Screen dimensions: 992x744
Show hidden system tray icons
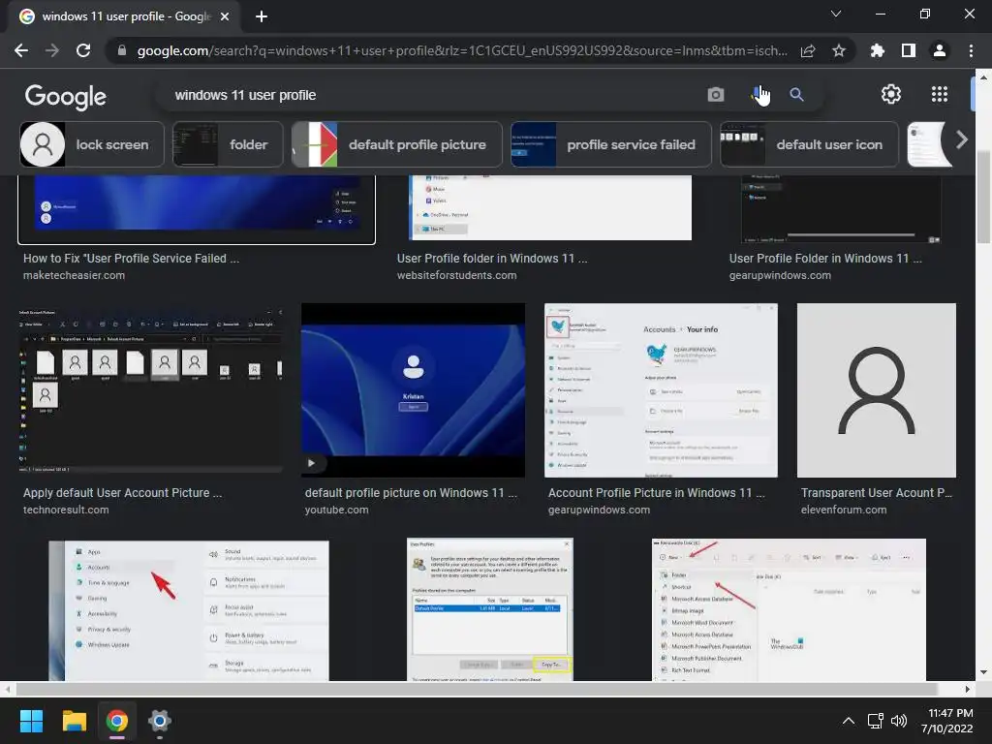coord(849,721)
